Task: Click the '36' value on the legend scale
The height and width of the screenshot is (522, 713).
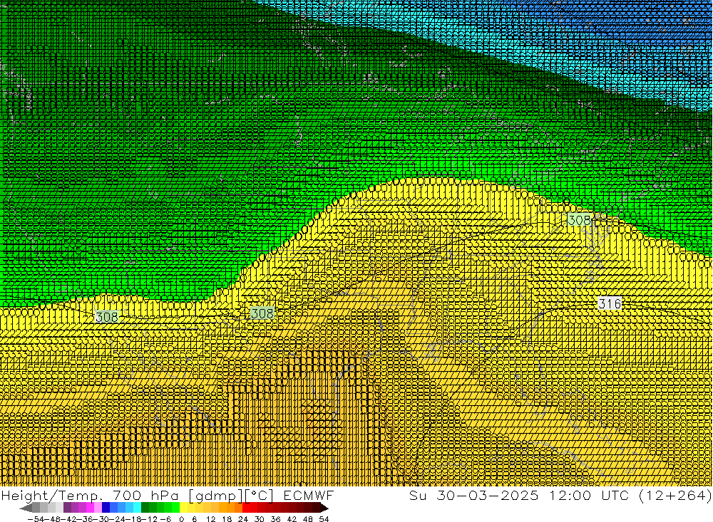Action: click(x=275, y=519)
